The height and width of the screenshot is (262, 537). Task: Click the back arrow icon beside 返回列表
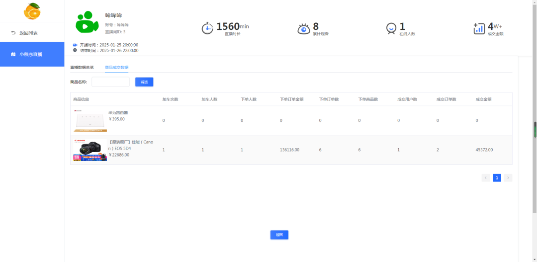(x=13, y=33)
